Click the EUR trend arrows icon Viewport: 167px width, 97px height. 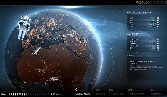158,24
